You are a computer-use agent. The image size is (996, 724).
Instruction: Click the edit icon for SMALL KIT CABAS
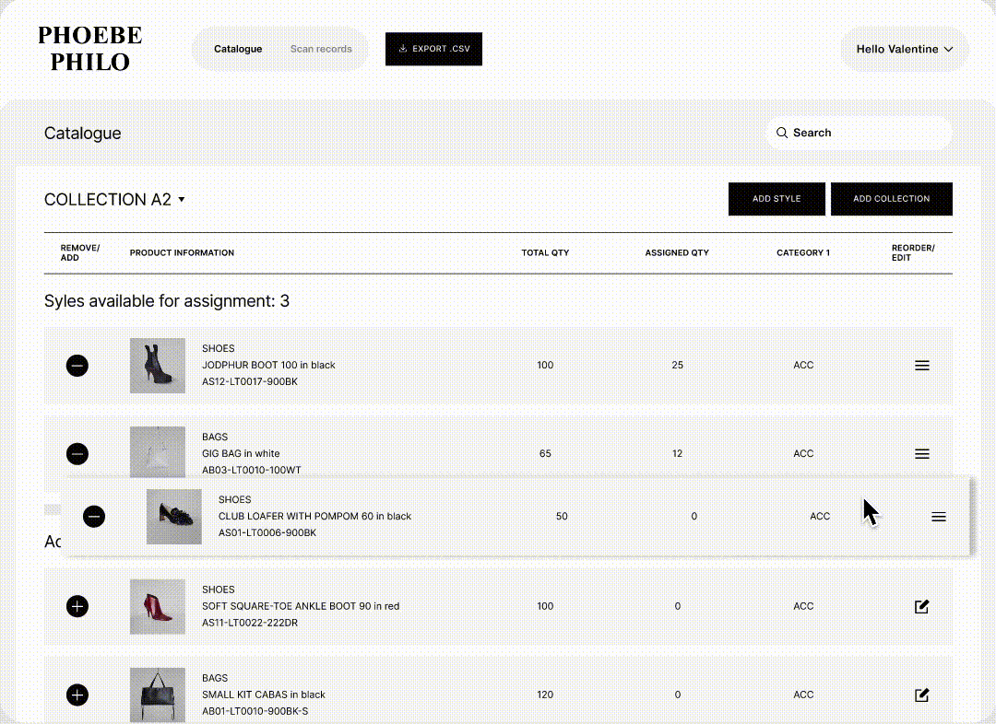pos(921,695)
